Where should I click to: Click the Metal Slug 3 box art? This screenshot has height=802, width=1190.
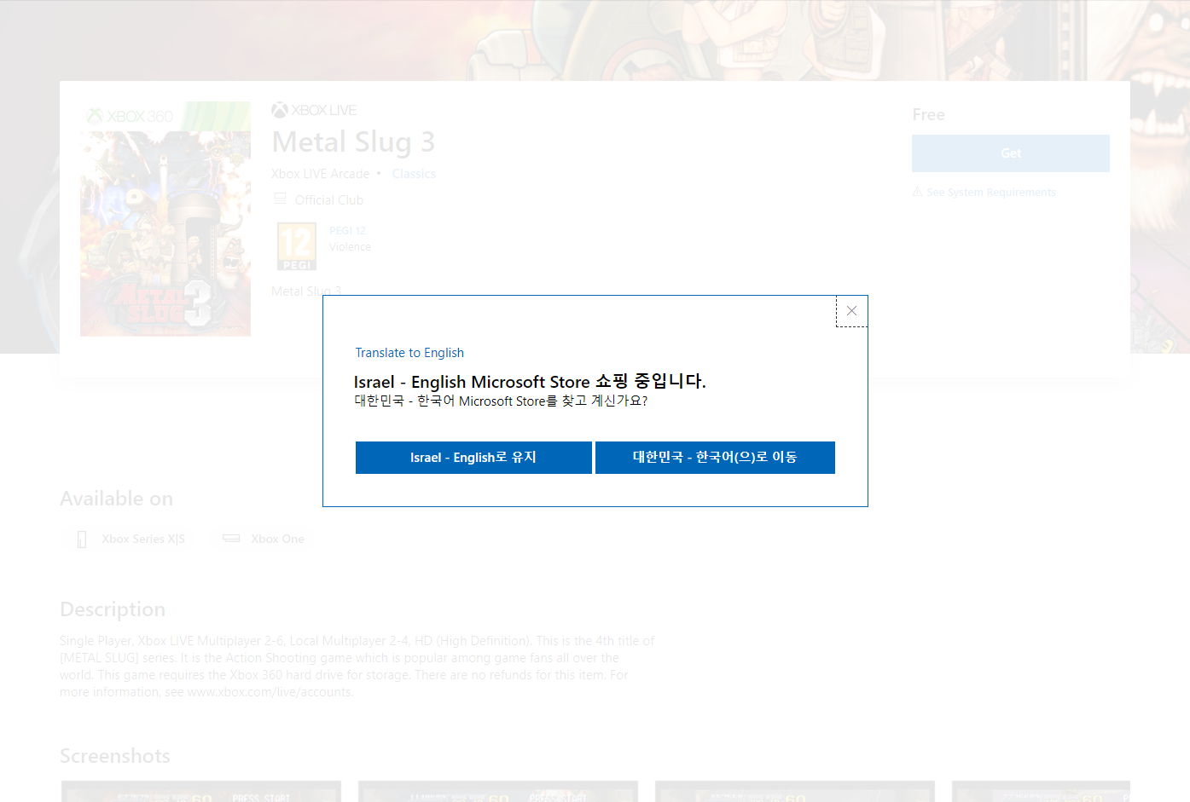165,219
